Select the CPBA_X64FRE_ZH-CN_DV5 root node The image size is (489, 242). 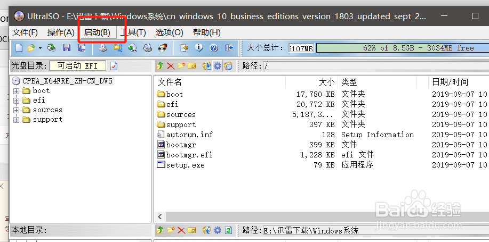pyautogui.click(x=67, y=81)
